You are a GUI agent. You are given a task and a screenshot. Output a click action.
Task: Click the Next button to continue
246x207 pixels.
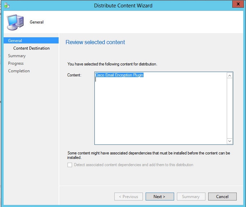(160, 196)
